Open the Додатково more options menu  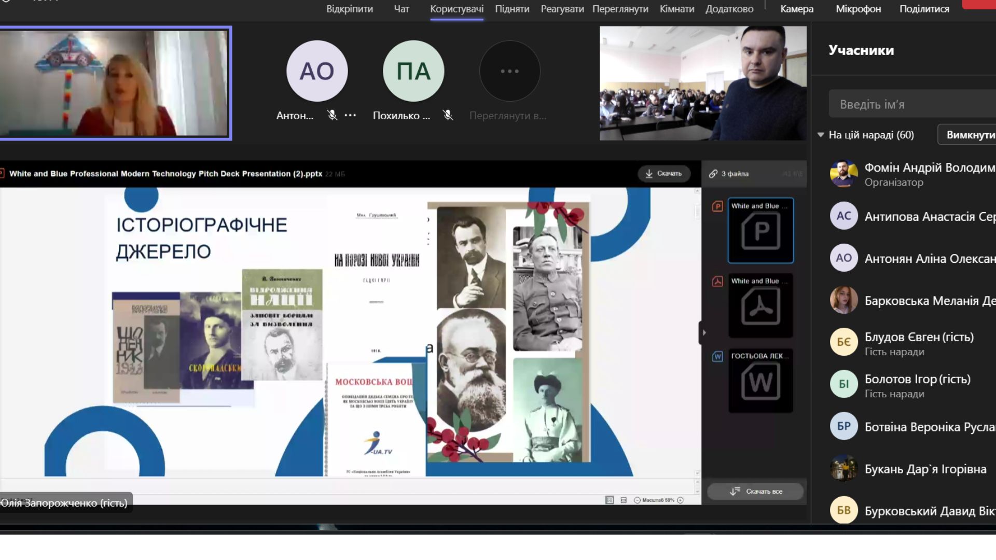(729, 9)
